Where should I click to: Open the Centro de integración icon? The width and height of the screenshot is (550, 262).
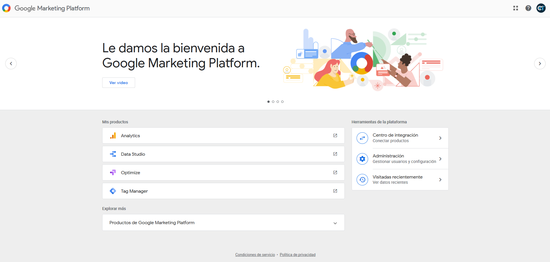point(362,138)
